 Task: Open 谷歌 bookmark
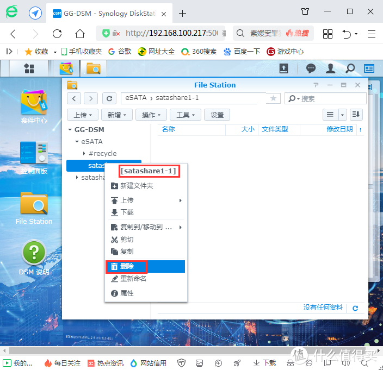tap(120, 52)
